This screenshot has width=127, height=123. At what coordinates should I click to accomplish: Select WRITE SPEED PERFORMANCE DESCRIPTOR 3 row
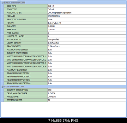click(x=65, y=63)
